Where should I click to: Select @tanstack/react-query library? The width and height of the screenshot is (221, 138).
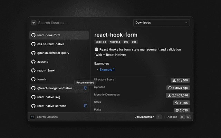pyautogui.click(x=53, y=53)
